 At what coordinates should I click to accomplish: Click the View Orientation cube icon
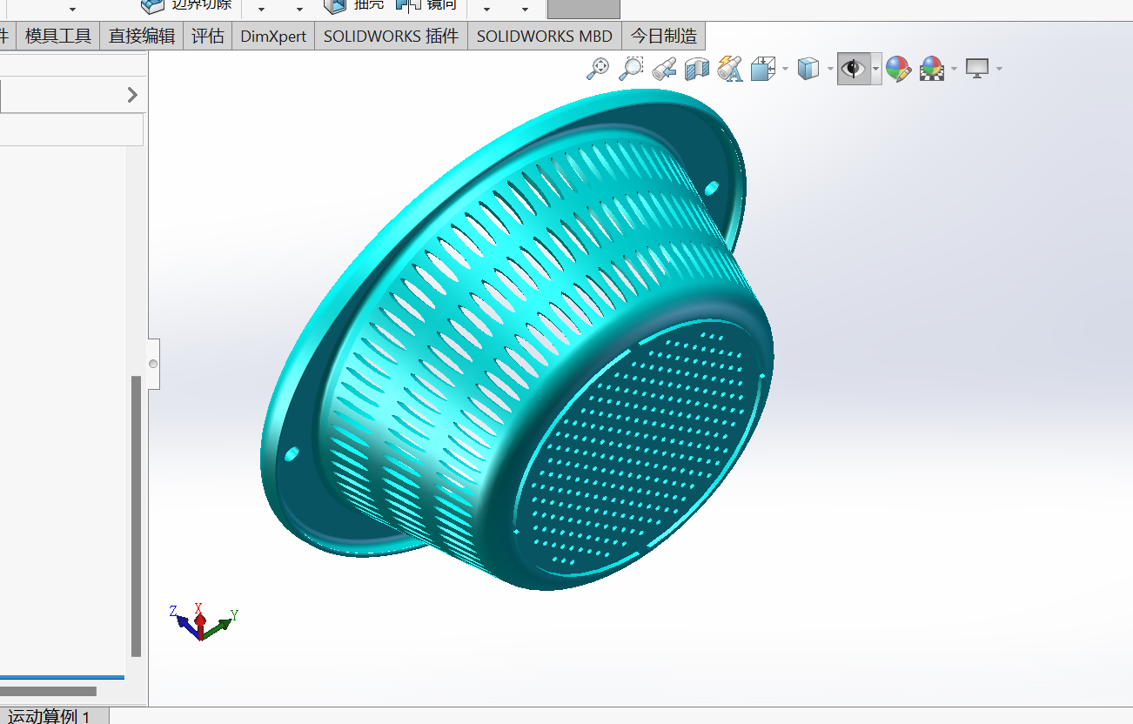pos(762,69)
